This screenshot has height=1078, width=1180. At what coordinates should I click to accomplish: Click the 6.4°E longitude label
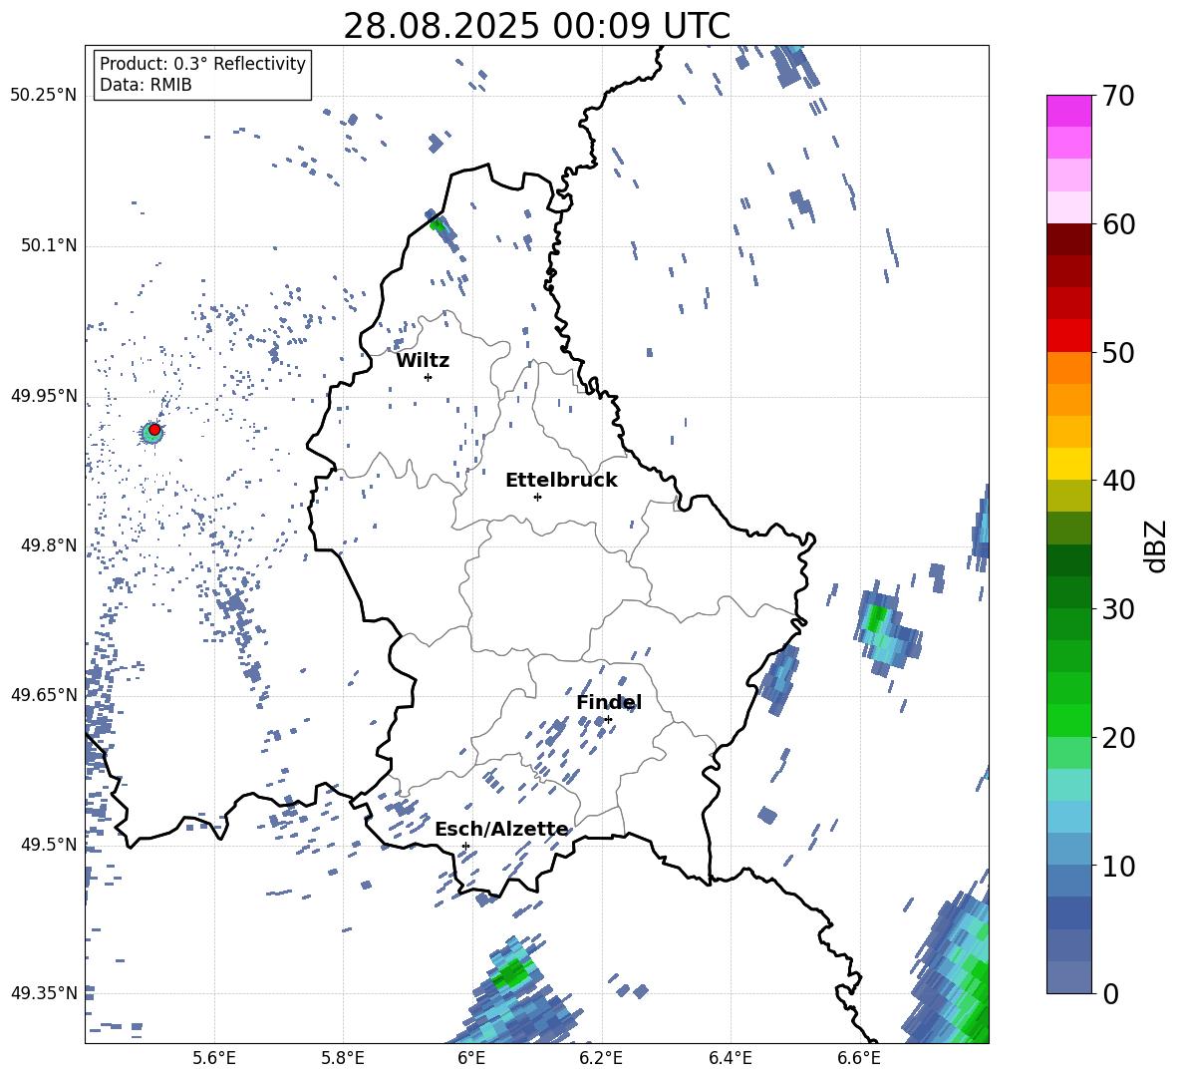[x=730, y=1059]
